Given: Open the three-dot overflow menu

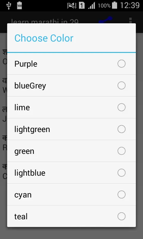Looking at the screenshot, I should [x=130, y=20].
